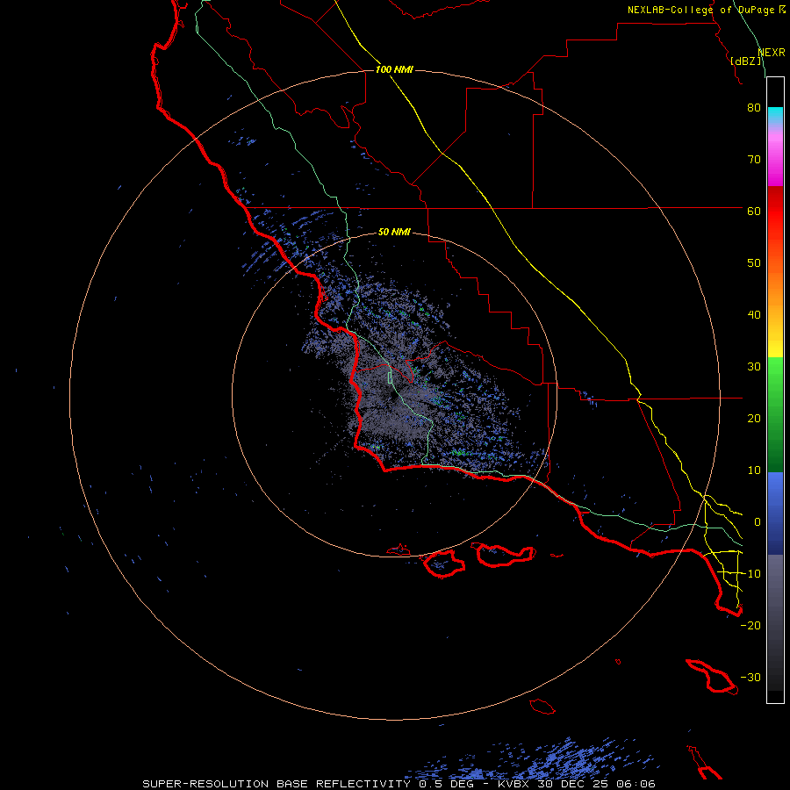The width and height of the screenshot is (790, 790).
Task: Click the 10 dBZ value on the scale
Action: [754, 471]
